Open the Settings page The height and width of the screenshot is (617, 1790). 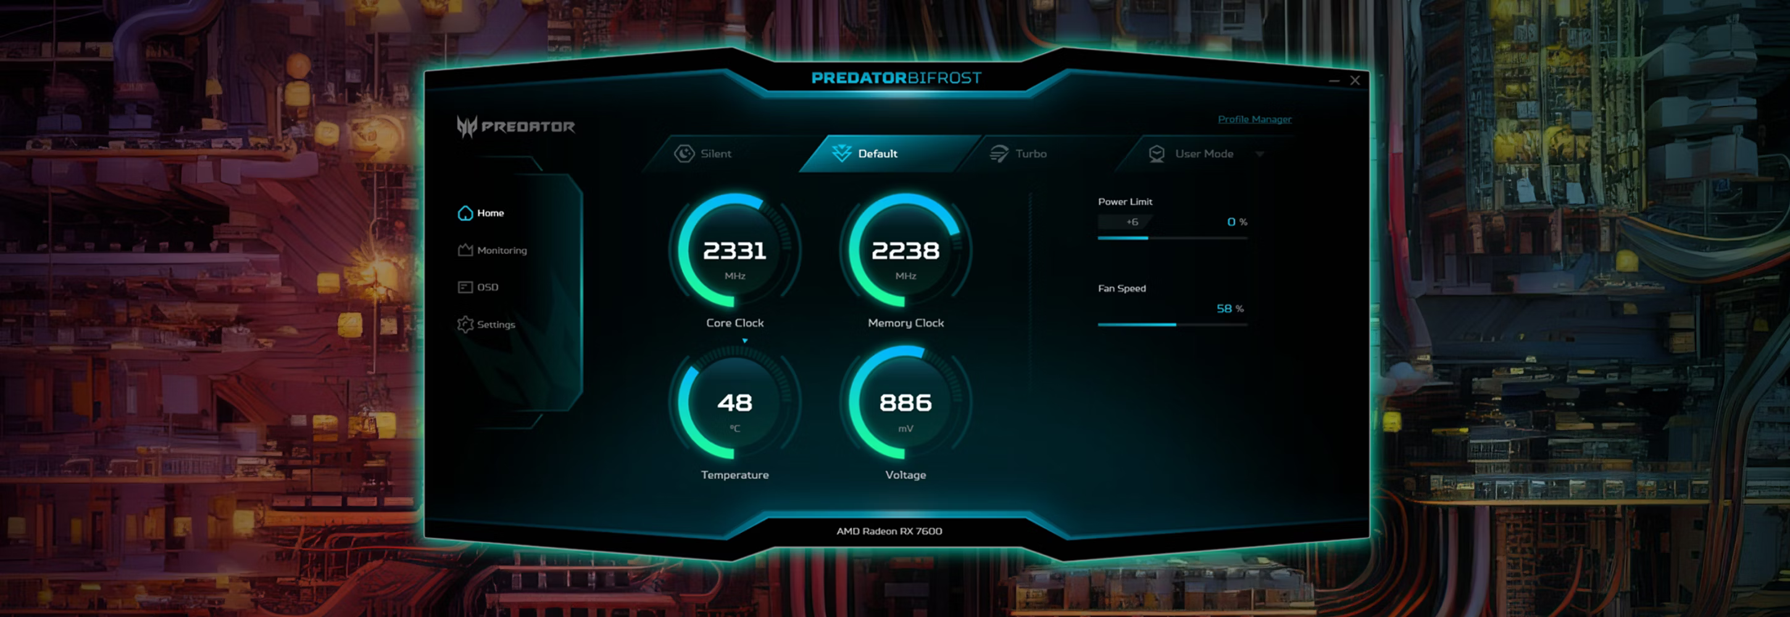486,324
